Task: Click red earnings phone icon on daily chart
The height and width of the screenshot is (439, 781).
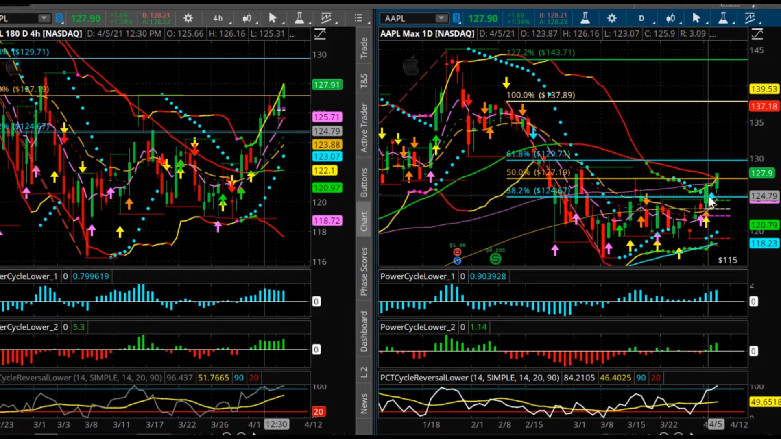Action: 457,252
